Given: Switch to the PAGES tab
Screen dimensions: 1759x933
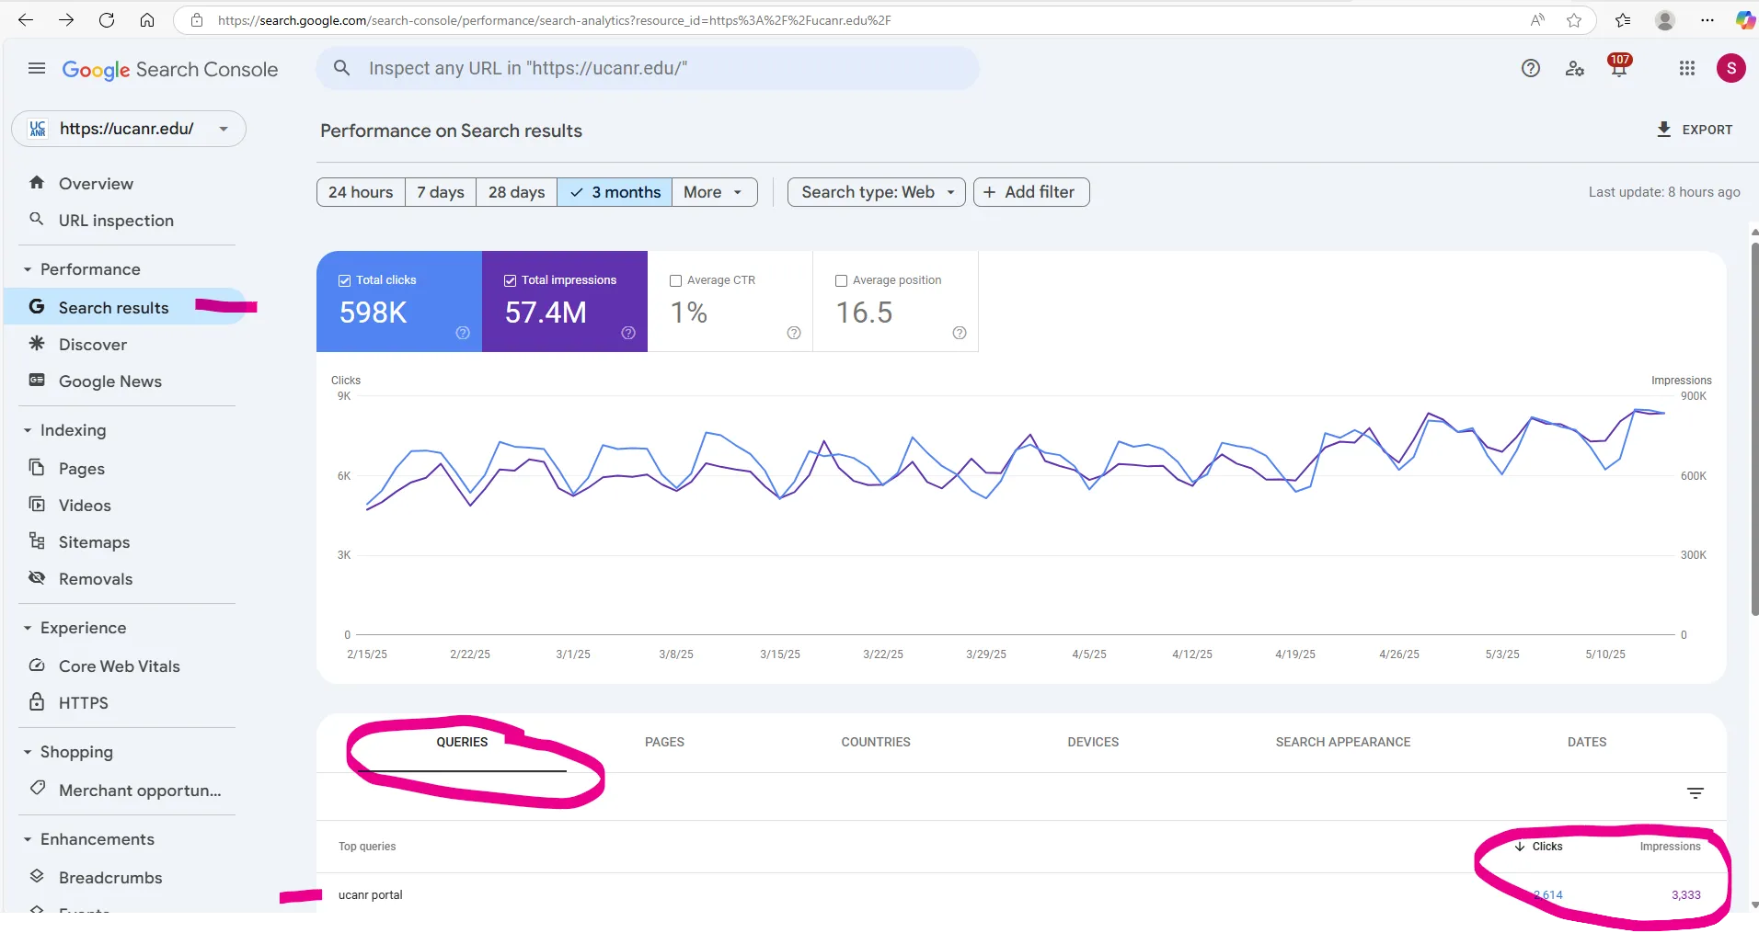Looking at the screenshot, I should point(664,742).
